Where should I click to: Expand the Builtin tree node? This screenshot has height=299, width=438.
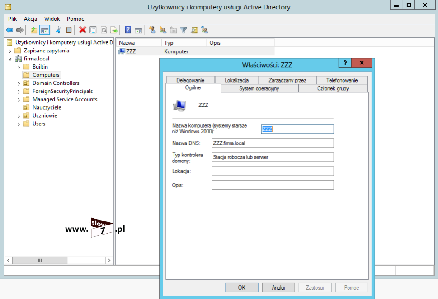19,67
